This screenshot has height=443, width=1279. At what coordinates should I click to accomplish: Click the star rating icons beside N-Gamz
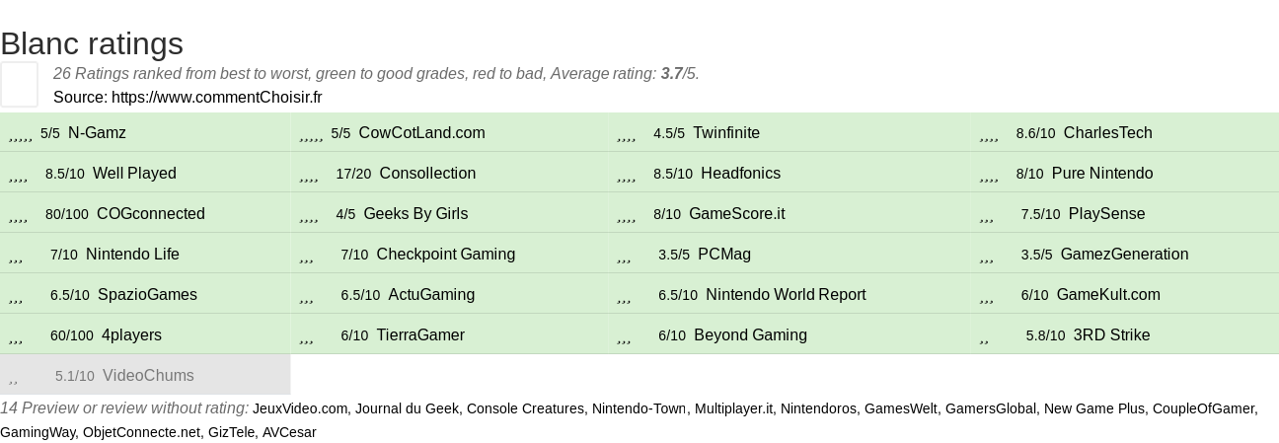[21, 135]
